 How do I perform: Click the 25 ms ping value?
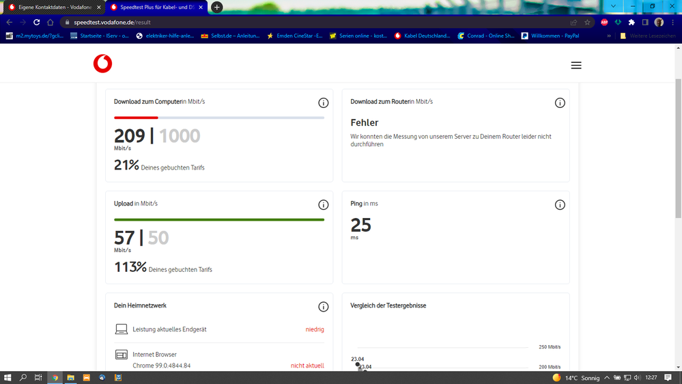(x=360, y=225)
